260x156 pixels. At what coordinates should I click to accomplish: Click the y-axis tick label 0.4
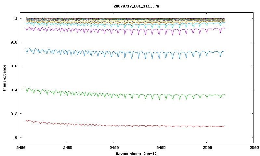[14, 90]
